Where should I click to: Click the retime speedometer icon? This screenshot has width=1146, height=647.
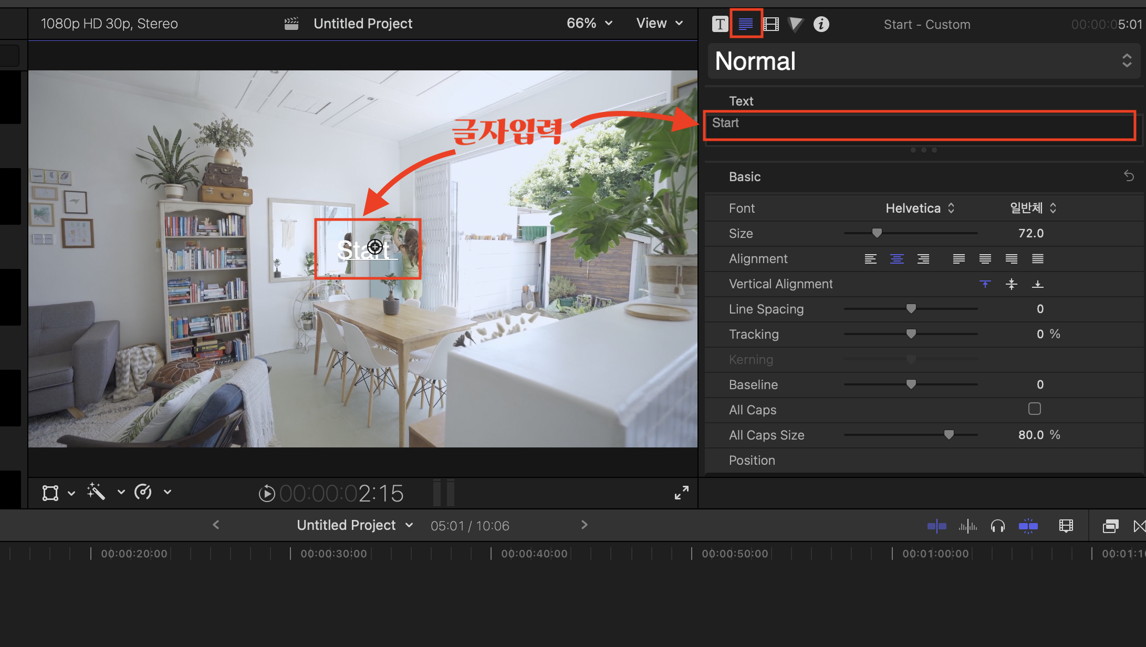(143, 492)
